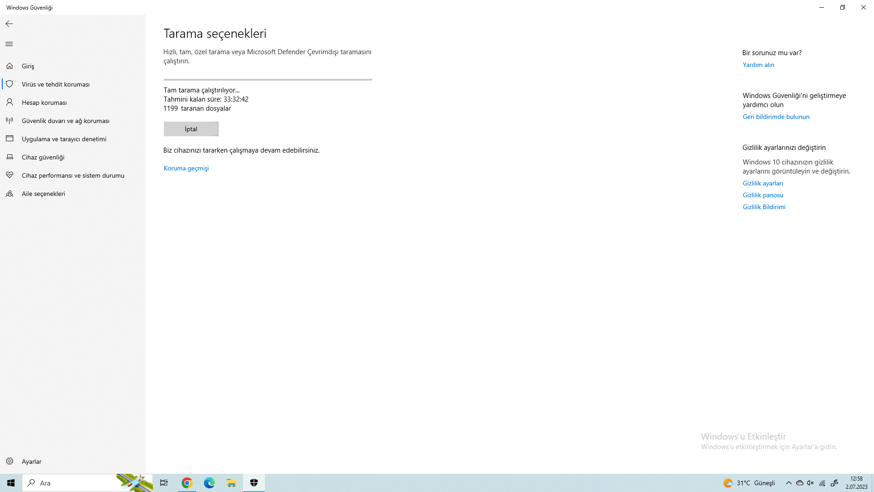Select the Hesap koruması person icon
Image resolution: width=874 pixels, height=492 pixels.
[x=10, y=102]
